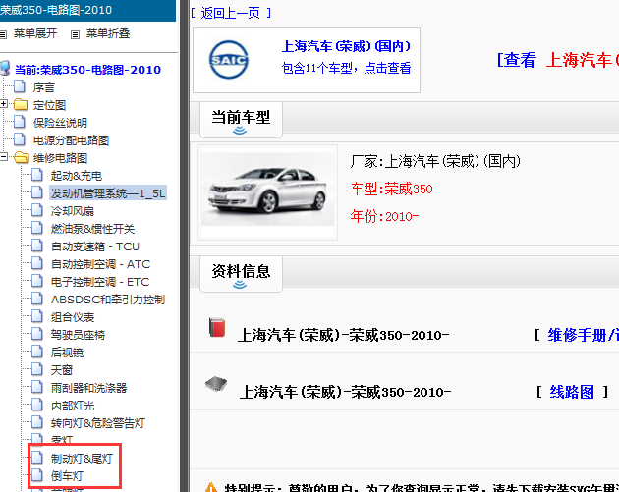
Task: Select 定位图 folder in the tree
Action: (x=49, y=105)
